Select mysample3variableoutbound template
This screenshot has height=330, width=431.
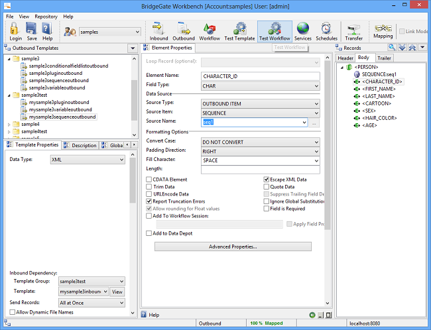coord(60,109)
